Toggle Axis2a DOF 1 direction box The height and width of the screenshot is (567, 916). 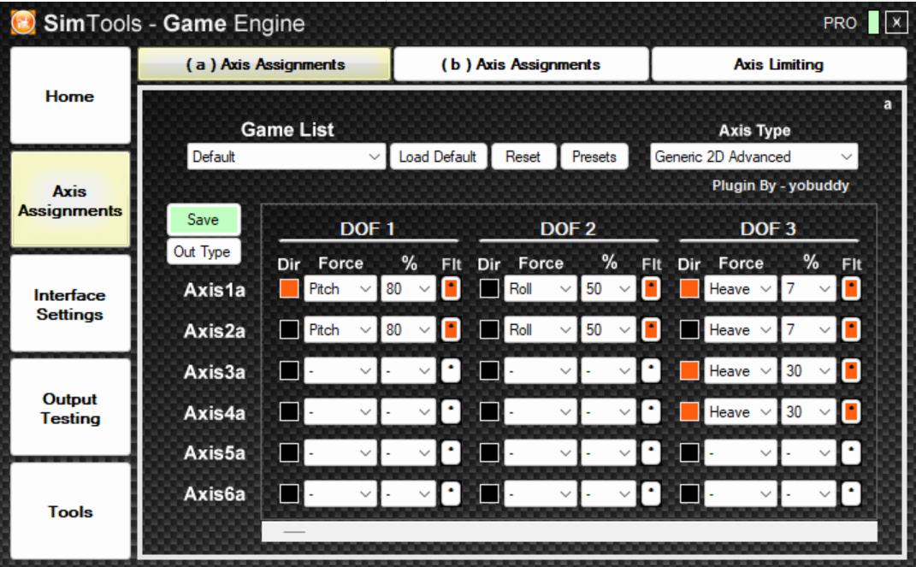coord(289,329)
